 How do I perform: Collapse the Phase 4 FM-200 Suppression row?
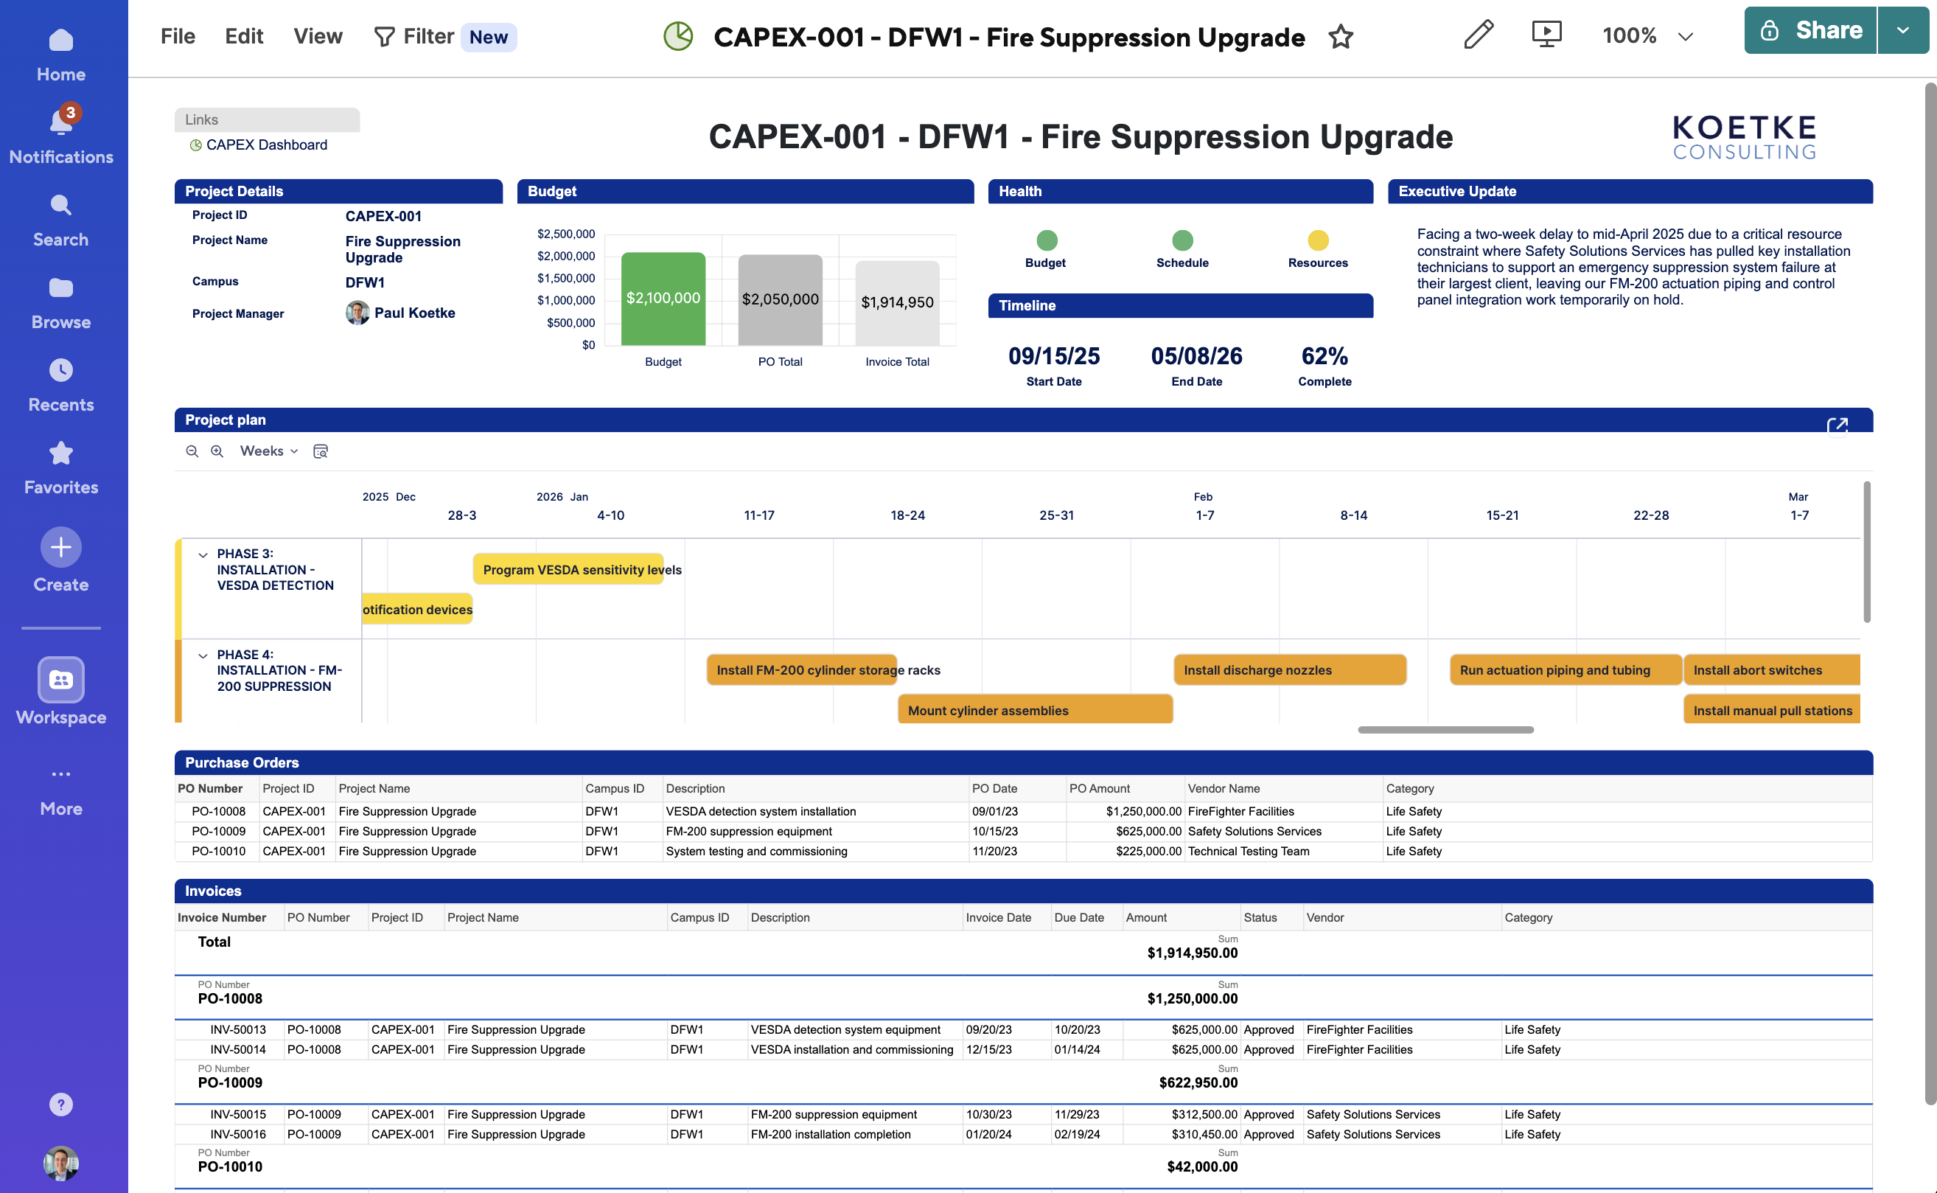coord(203,655)
